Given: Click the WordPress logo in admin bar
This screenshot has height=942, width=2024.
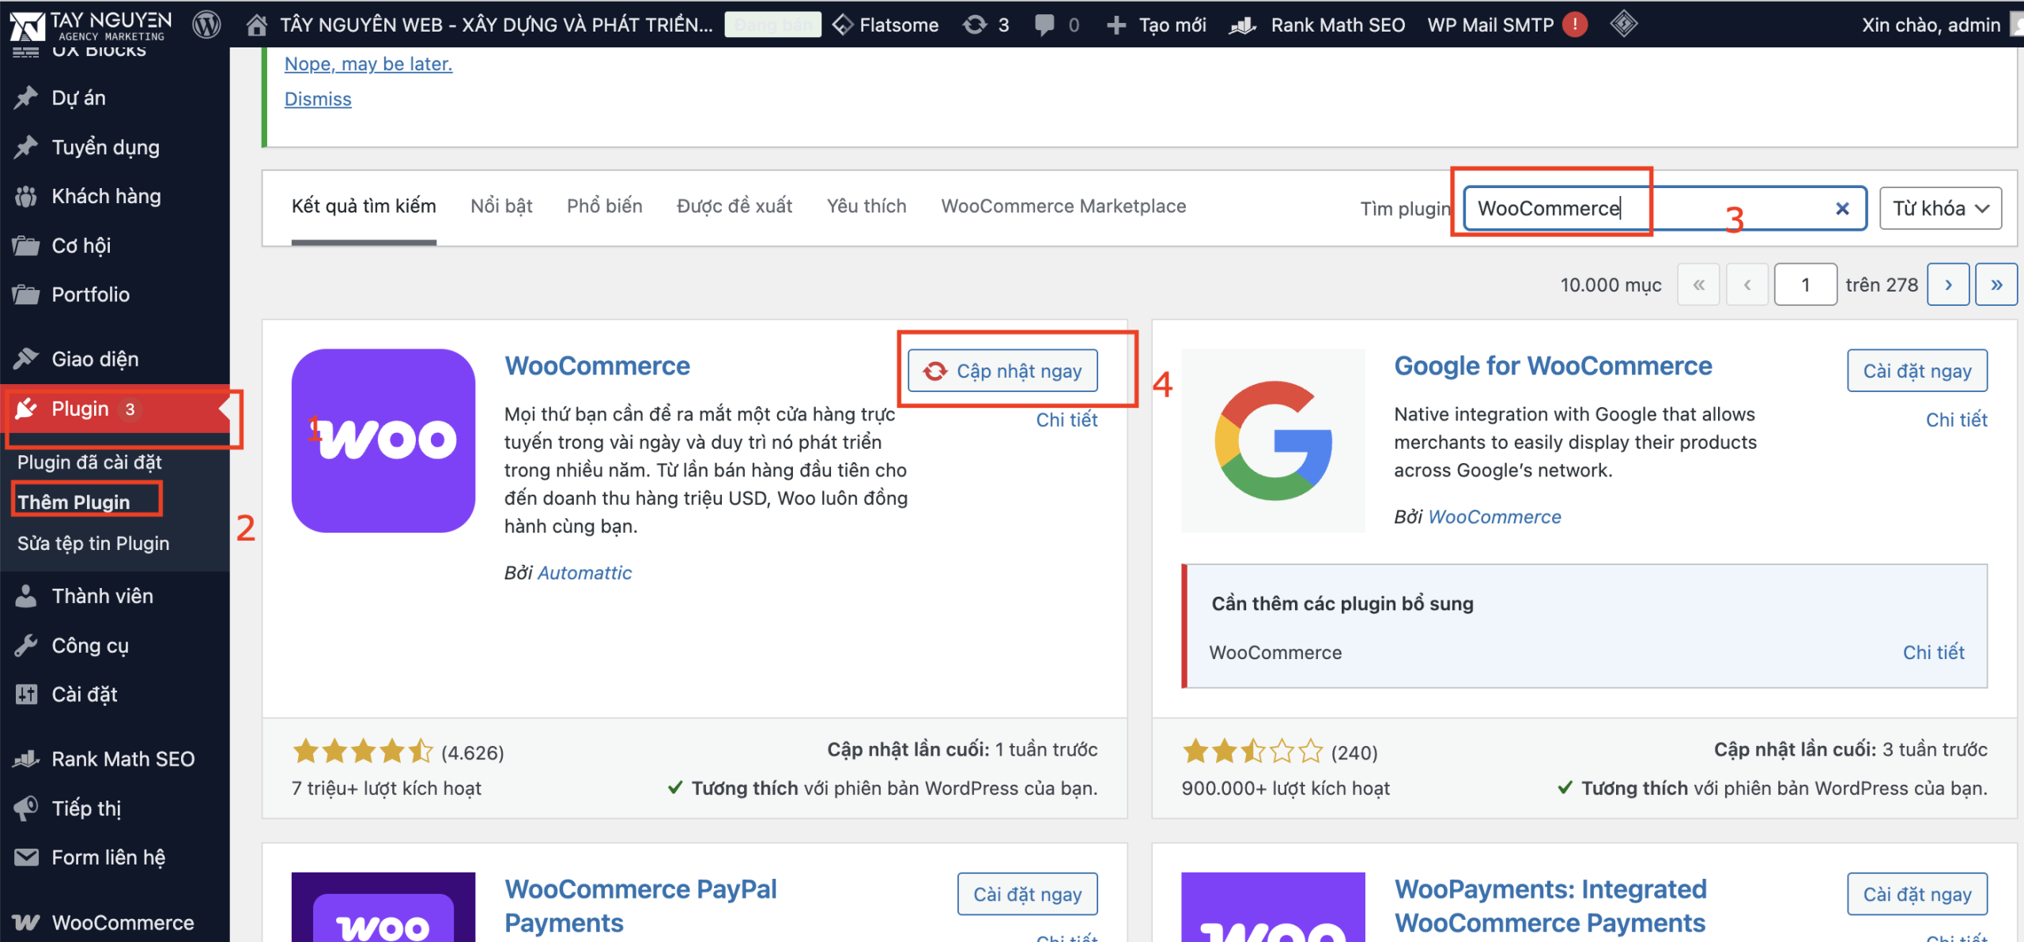Looking at the screenshot, I should pyautogui.click(x=206, y=24).
